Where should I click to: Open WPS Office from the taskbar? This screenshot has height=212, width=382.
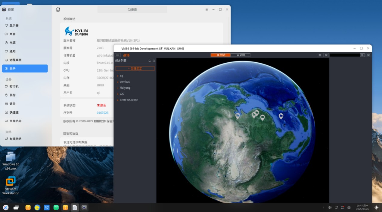tap(47, 208)
